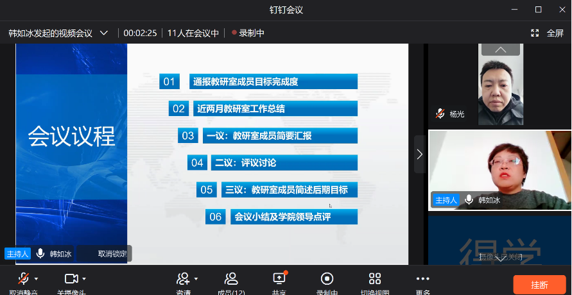572x295 pixels.
Task: Collapse the participant sidebar with arrow
Action: point(419,154)
